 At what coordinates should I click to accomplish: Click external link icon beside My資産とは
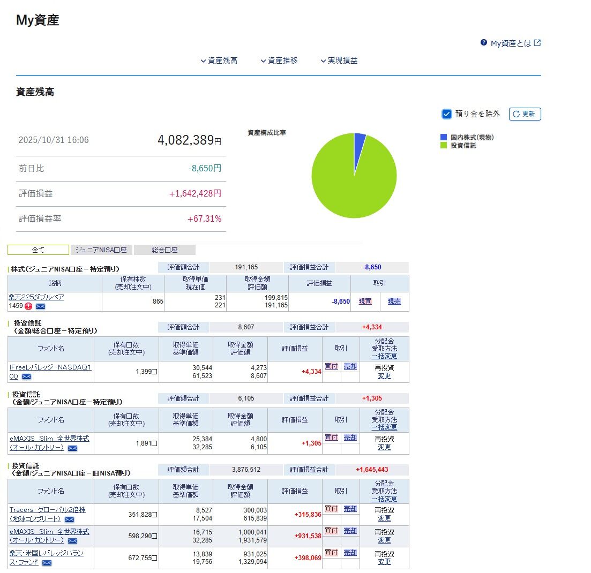(537, 43)
